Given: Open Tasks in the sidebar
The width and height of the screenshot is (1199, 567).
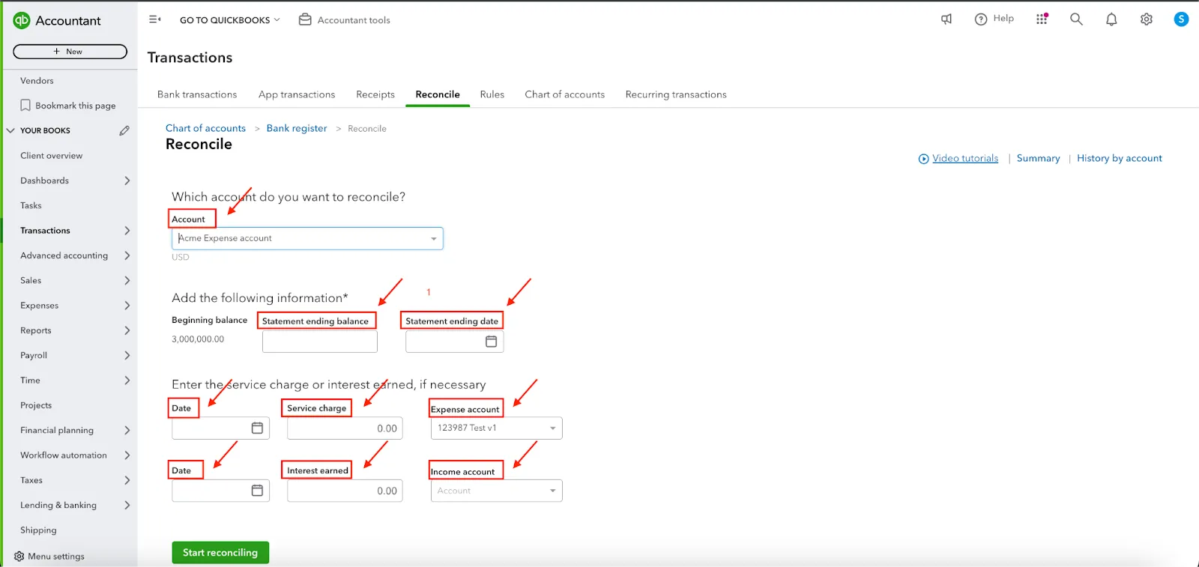Looking at the screenshot, I should (31, 205).
